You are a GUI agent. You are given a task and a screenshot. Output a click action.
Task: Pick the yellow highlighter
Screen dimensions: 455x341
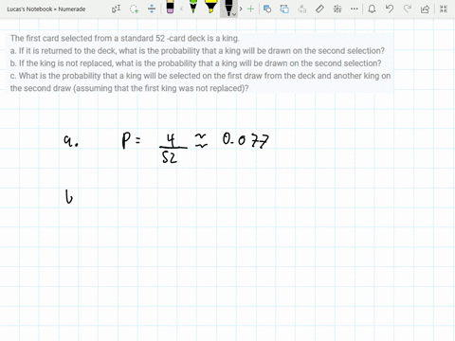[x=210, y=7]
